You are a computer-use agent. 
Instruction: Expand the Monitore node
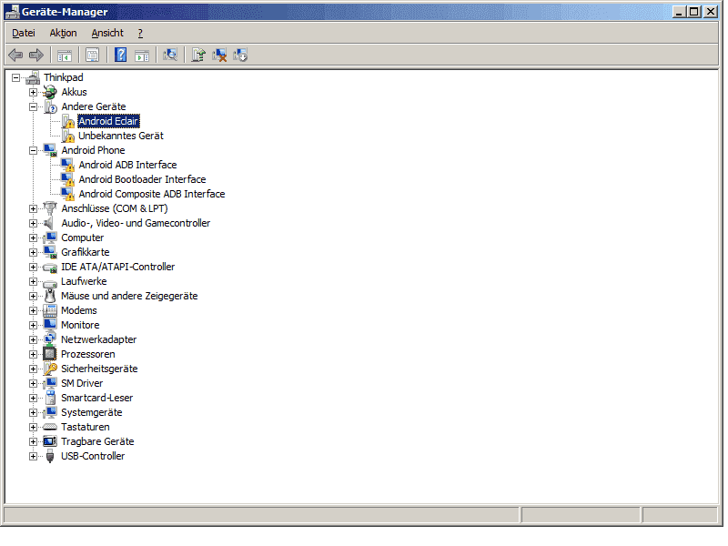[33, 325]
